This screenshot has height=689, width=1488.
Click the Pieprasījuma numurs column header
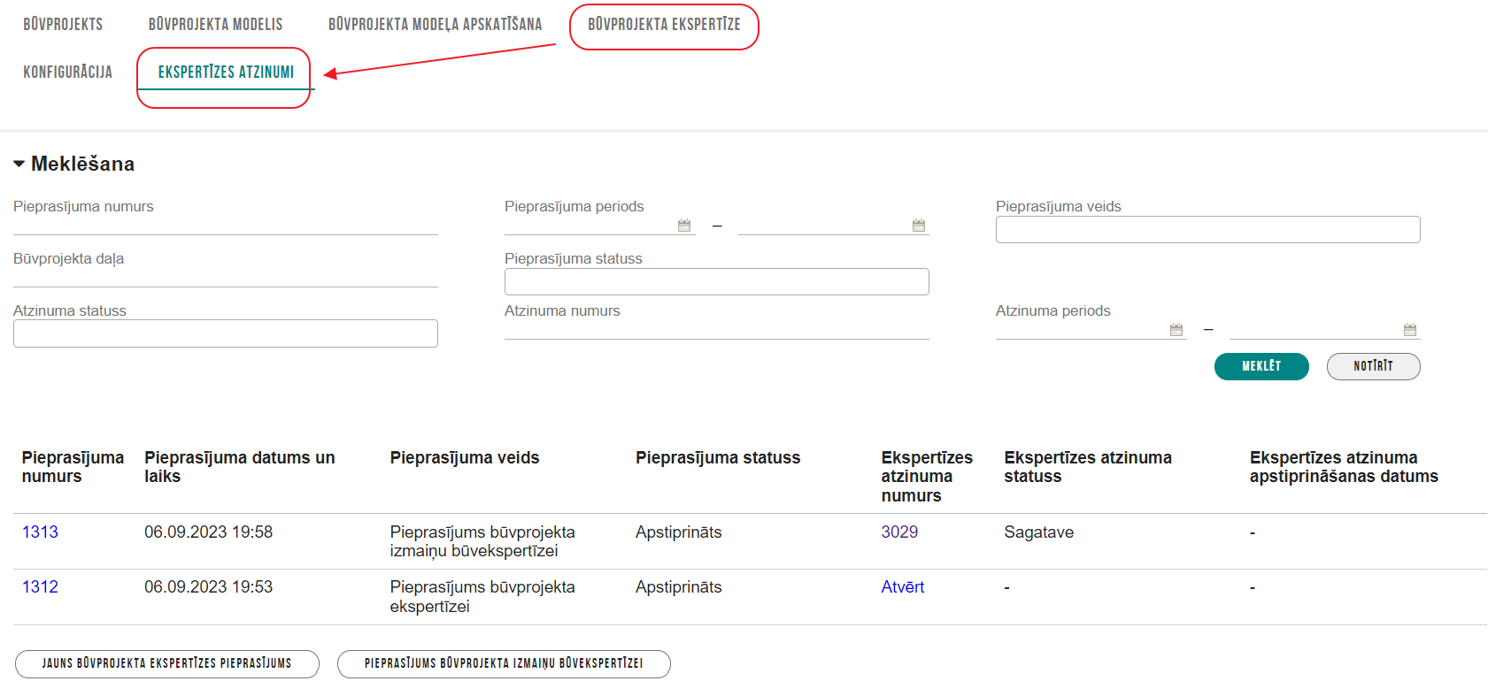pyautogui.click(x=73, y=467)
